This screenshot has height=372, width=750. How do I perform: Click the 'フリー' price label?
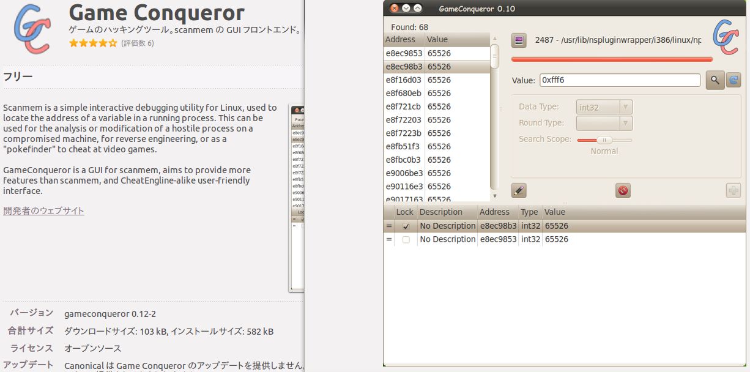click(18, 76)
